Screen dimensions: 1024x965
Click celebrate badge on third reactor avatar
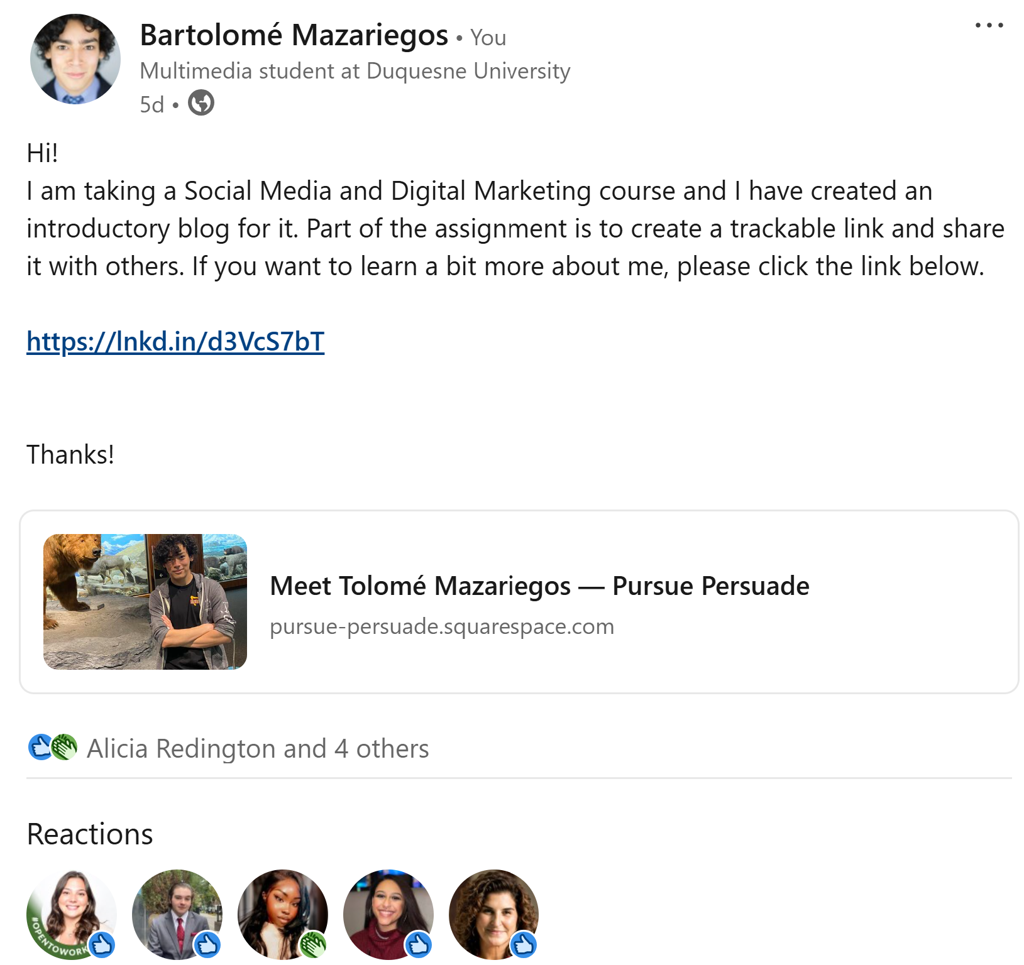pos(313,944)
